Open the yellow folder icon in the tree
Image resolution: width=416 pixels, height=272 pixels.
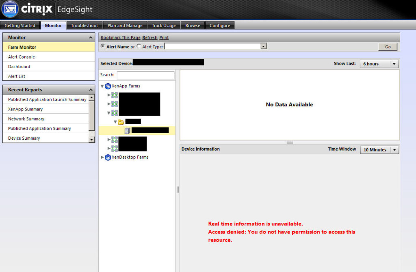pyautogui.click(x=121, y=121)
